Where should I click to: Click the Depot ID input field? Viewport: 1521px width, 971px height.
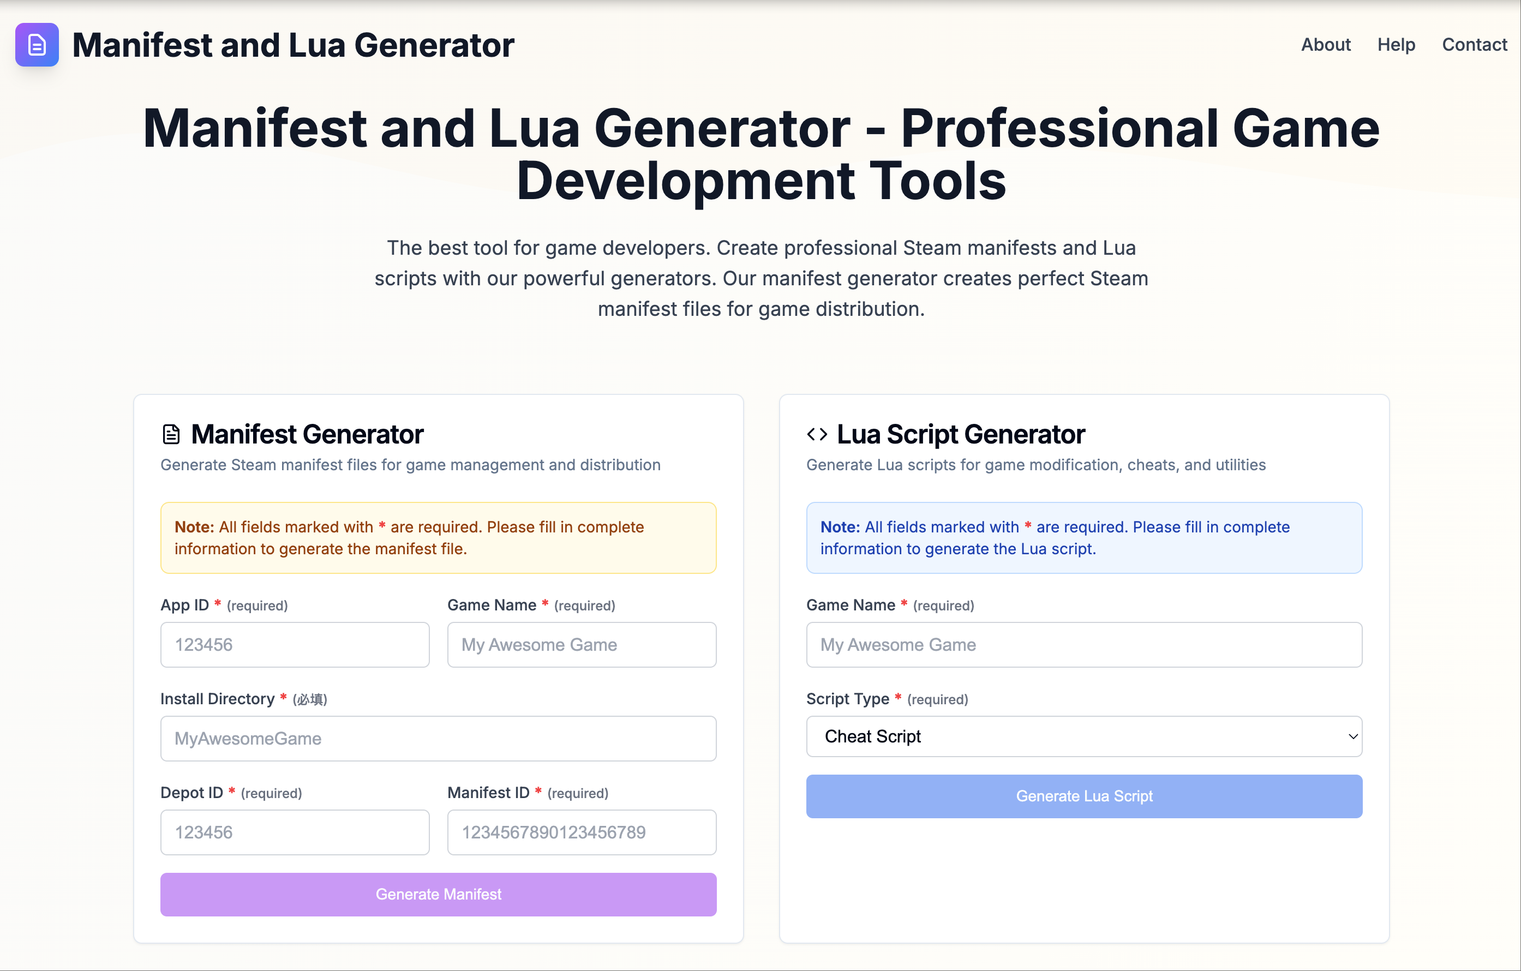(x=295, y=832)
